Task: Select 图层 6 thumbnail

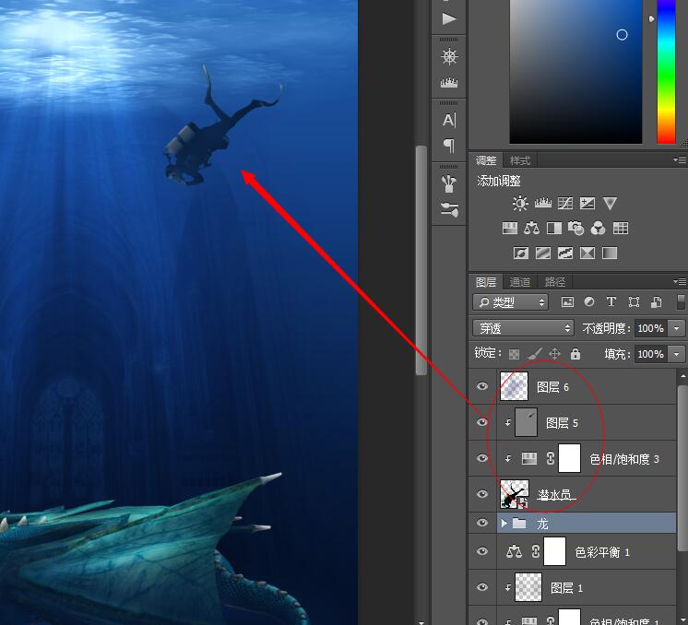Action: pyautogui.click(x=515, y=386)
